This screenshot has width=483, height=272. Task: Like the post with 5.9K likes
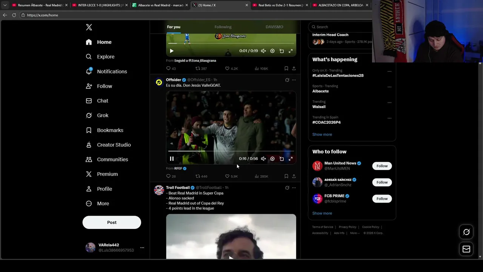231,176
